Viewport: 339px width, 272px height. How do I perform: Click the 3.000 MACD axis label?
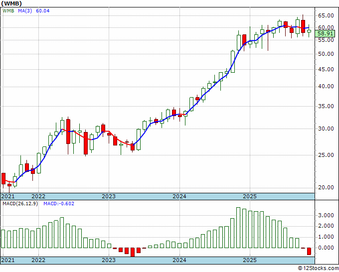(326, 215)
